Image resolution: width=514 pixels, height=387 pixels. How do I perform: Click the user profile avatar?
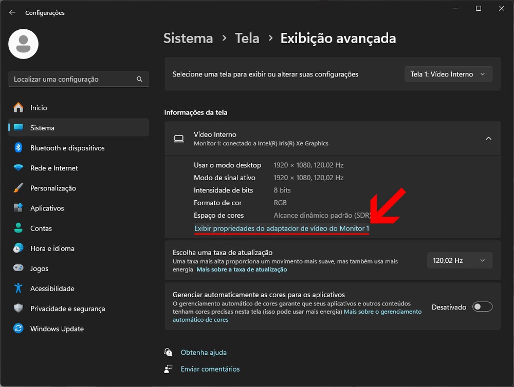tap(24, 44)
